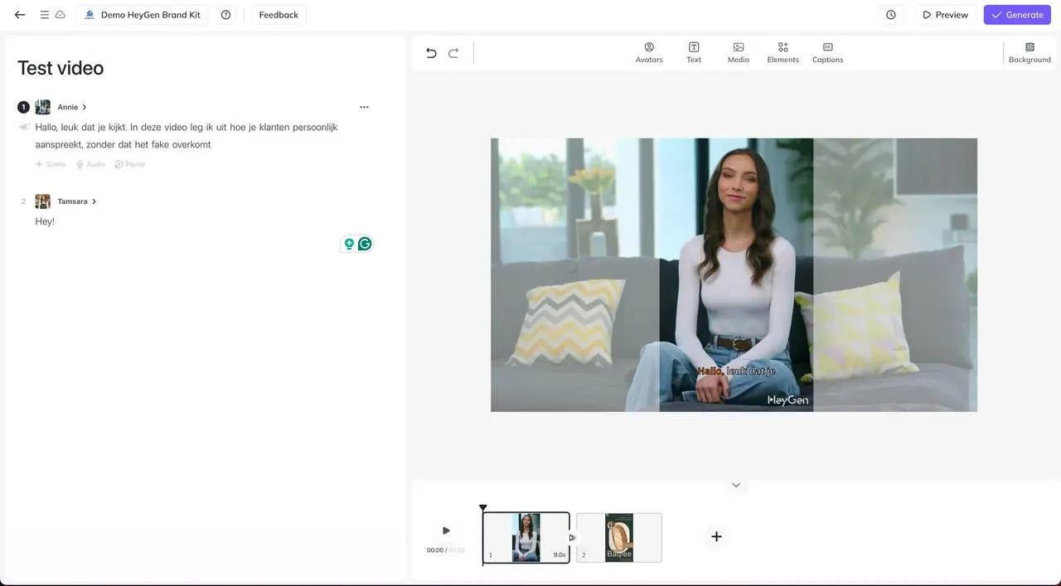Expand the Annie avatar chevron
The width and height of the screenshot is (1061, 586).
pyautogui.click(x=85, y=107)
